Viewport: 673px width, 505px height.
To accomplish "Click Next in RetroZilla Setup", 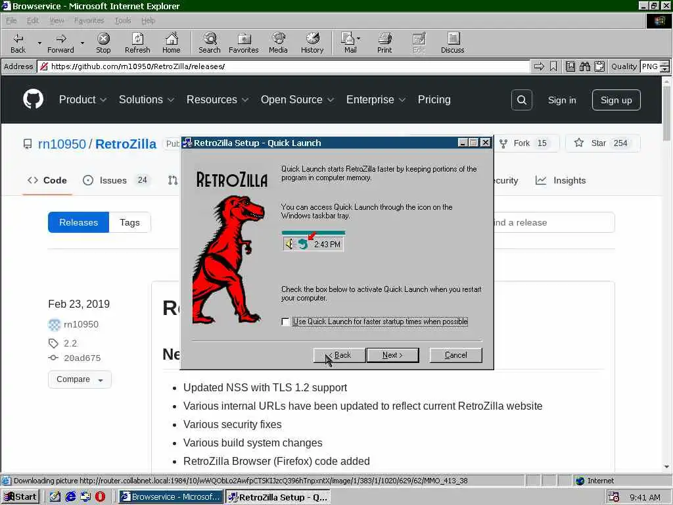I will [x=393, y=355].
